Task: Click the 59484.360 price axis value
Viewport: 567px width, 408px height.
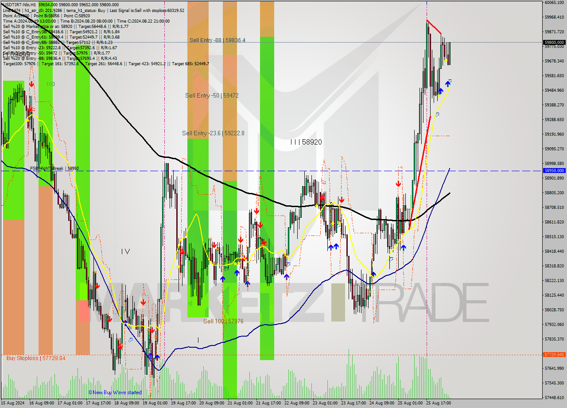Action: coord(554,90)
